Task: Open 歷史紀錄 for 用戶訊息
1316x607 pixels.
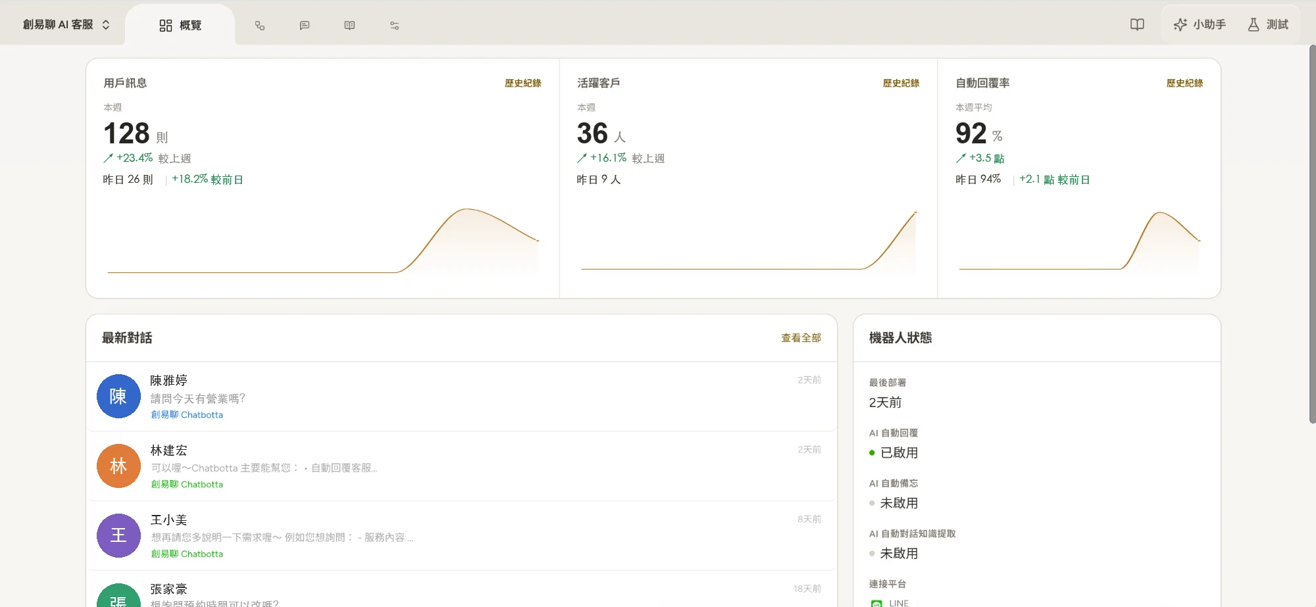Action: pos(523,84)
